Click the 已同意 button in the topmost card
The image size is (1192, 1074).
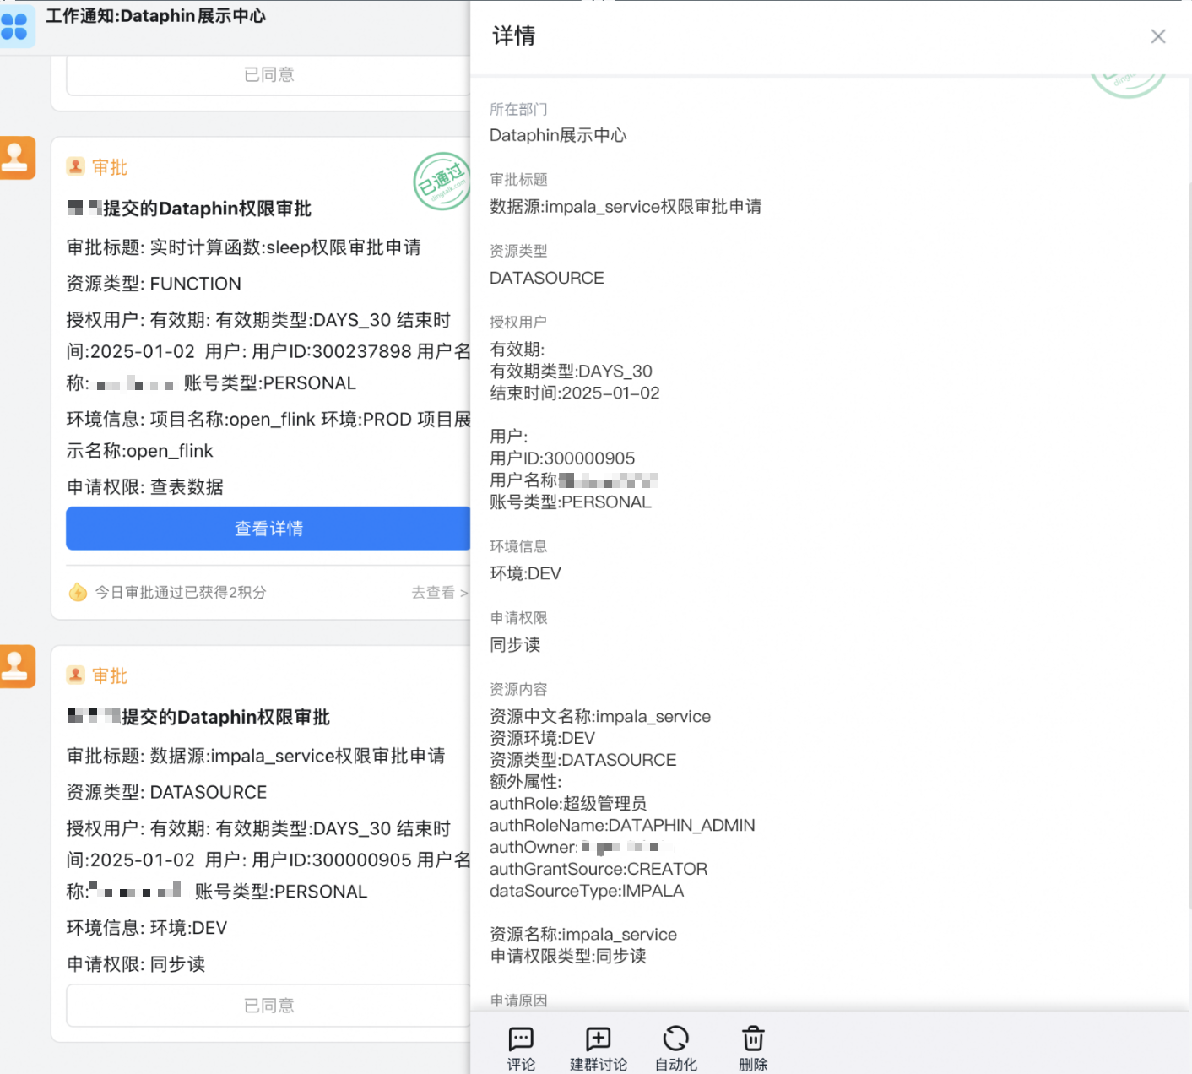click(268, 75)
